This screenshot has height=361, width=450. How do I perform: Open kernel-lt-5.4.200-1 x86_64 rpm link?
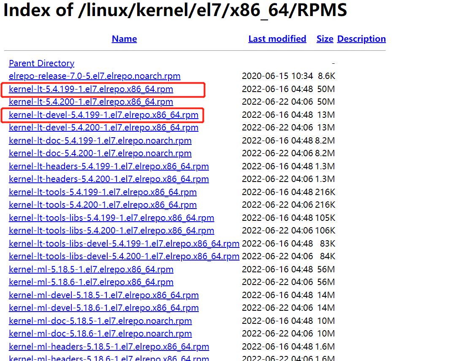[91, 102]
